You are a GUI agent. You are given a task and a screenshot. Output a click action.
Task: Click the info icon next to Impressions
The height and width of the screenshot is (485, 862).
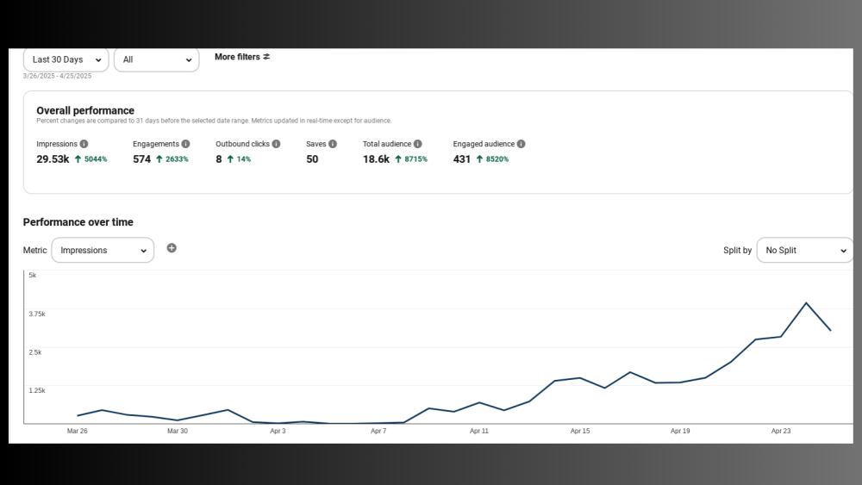click(84, 144)
